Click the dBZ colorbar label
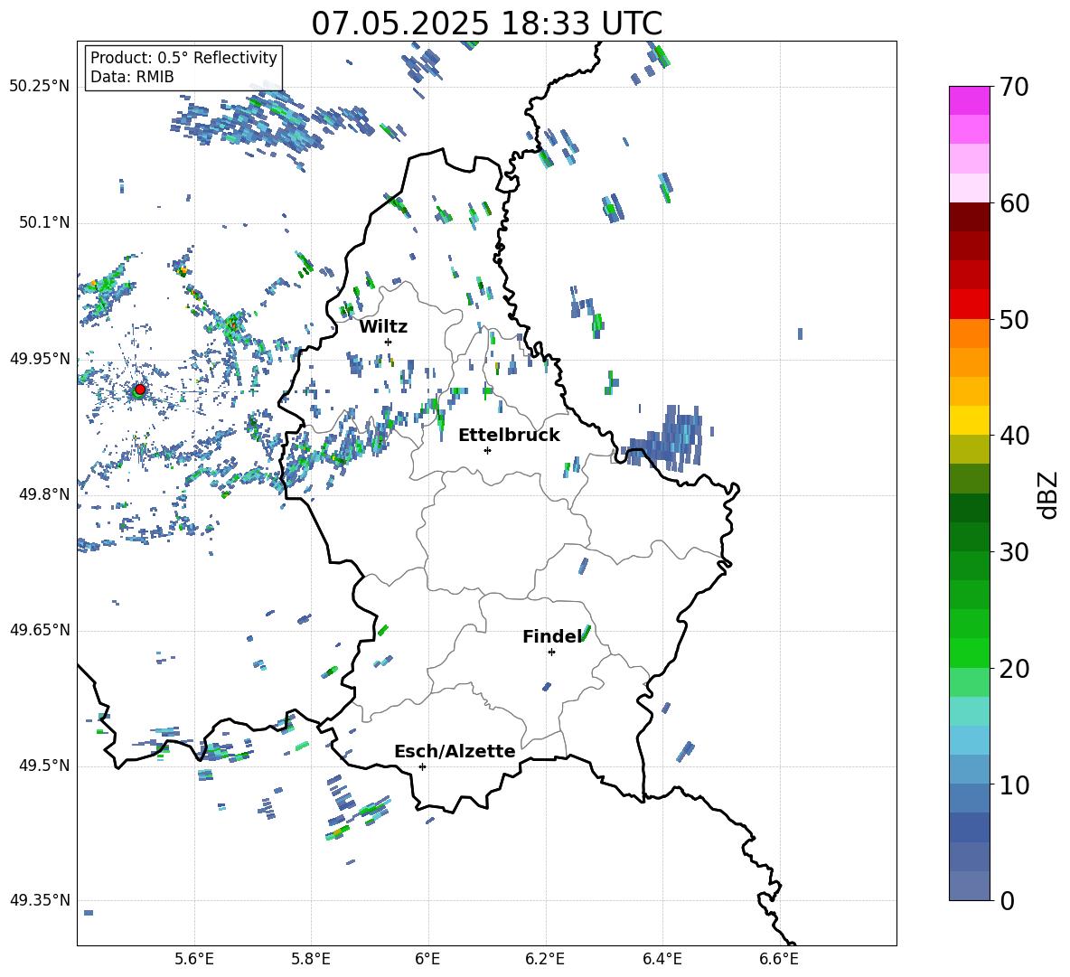The image size is (1070, 977). coord(1049,494)
